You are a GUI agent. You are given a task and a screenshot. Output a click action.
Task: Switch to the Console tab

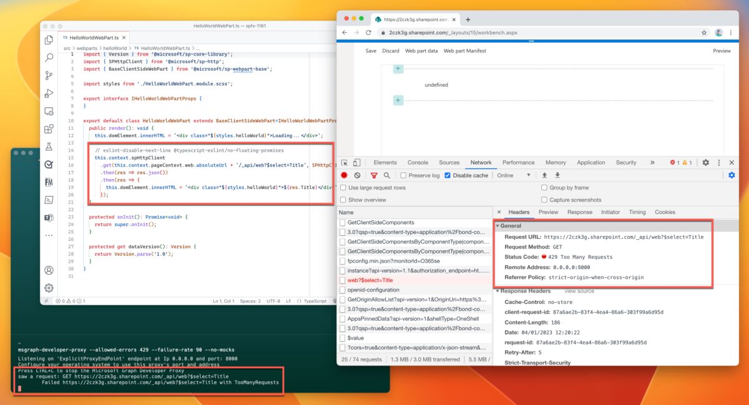[418, 162]
